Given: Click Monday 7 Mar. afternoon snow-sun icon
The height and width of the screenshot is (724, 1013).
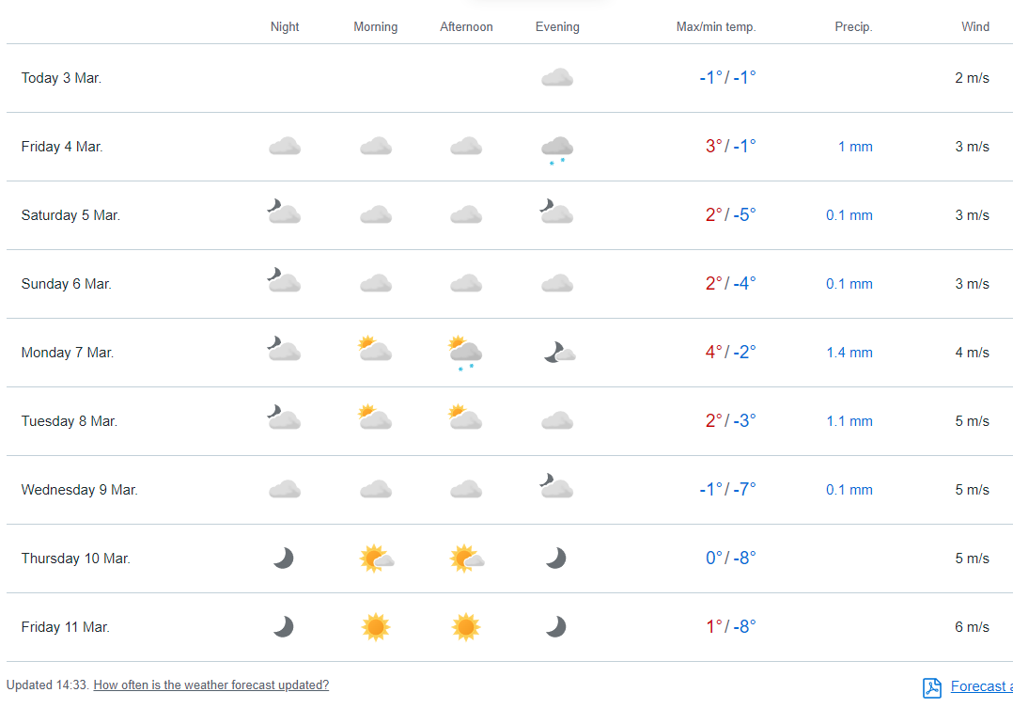Looking at the screenshot, I should pyautogui.click(x=465, y=352).
